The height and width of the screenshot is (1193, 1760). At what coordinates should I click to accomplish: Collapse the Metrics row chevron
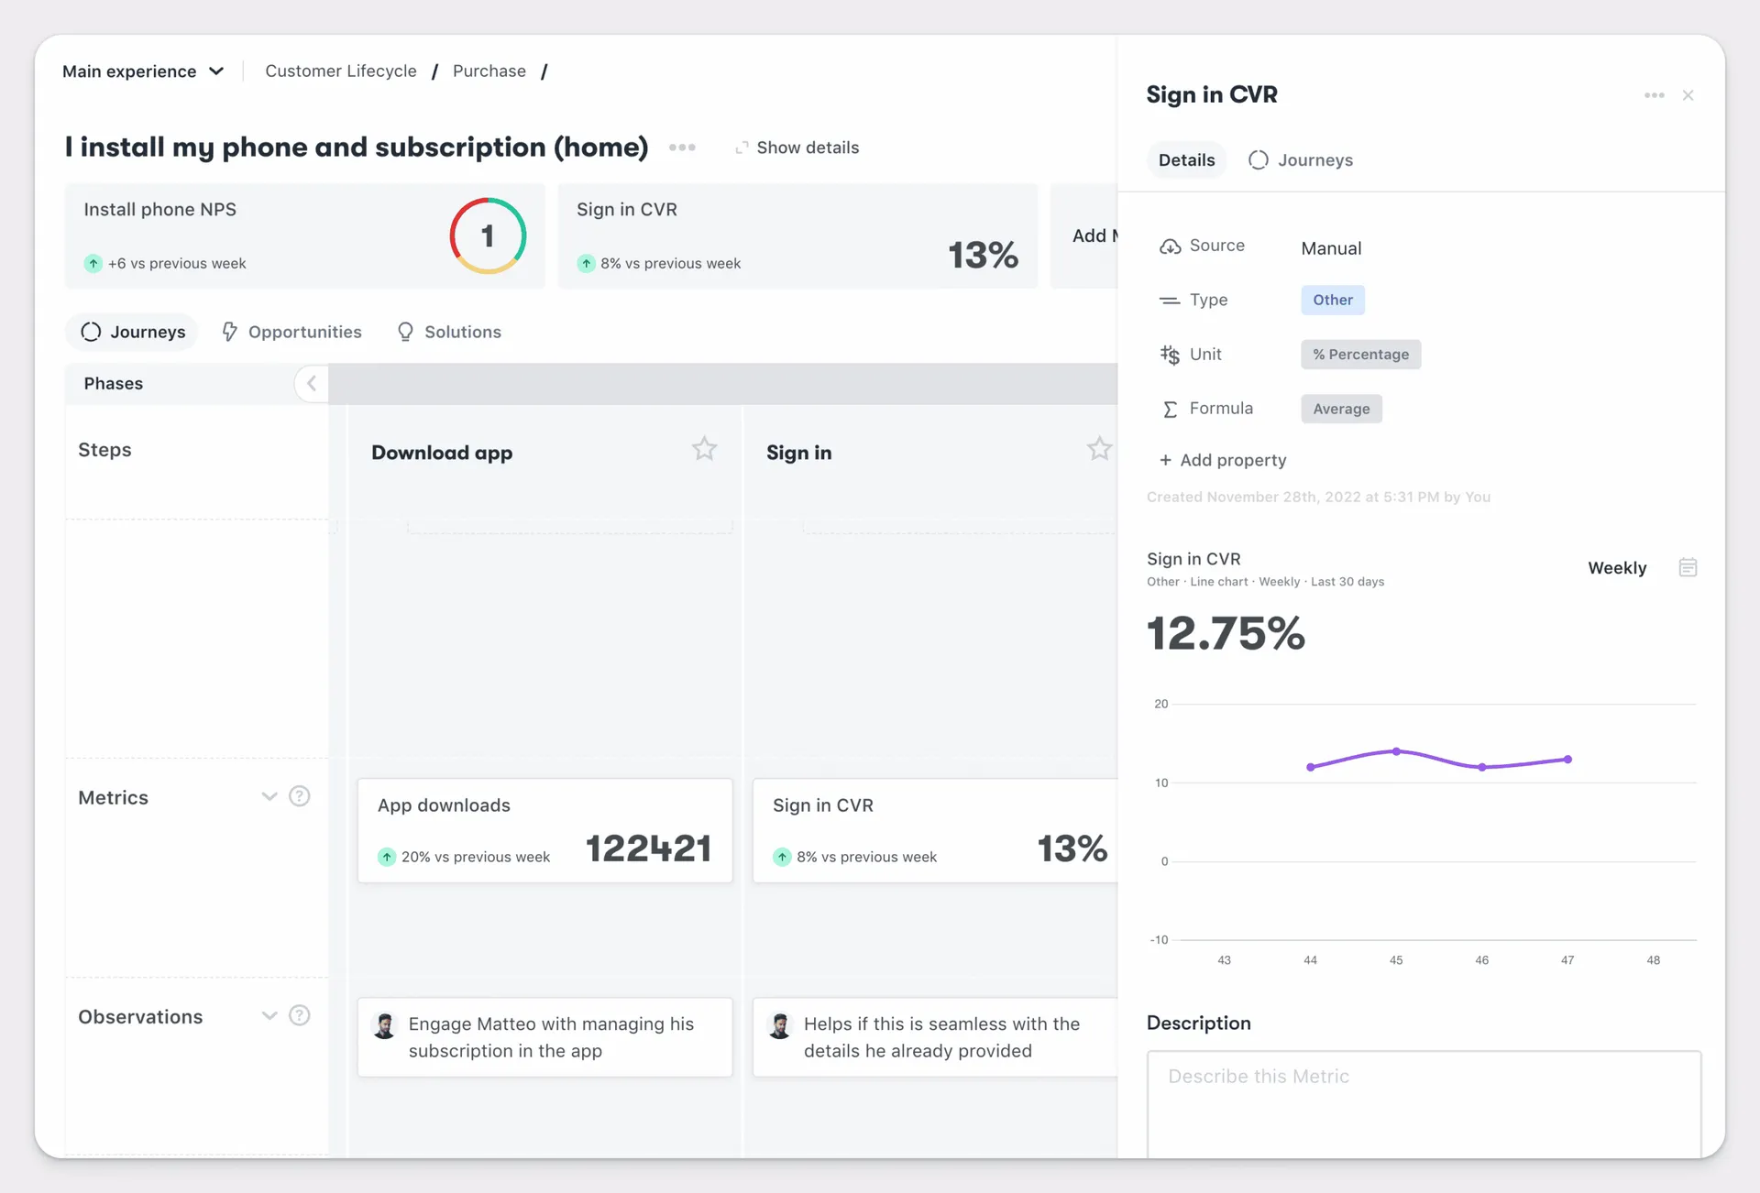coord(269,796)
